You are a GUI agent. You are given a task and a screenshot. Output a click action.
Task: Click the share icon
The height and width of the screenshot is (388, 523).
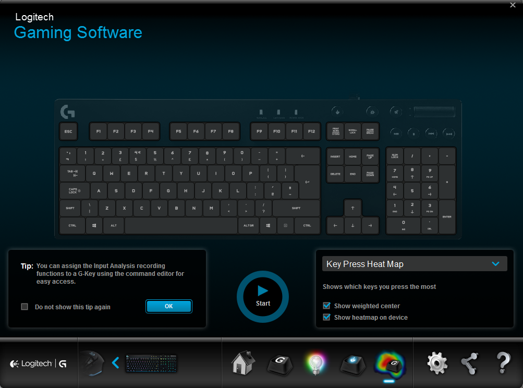click(470, 363)
